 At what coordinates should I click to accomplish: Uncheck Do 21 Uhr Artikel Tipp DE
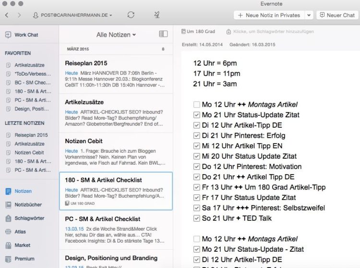pyautogui.click(x=196, y=177)
